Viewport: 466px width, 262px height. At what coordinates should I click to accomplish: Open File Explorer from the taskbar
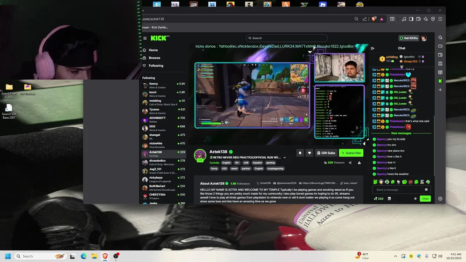pyautogui.click(x=94, y=256)
